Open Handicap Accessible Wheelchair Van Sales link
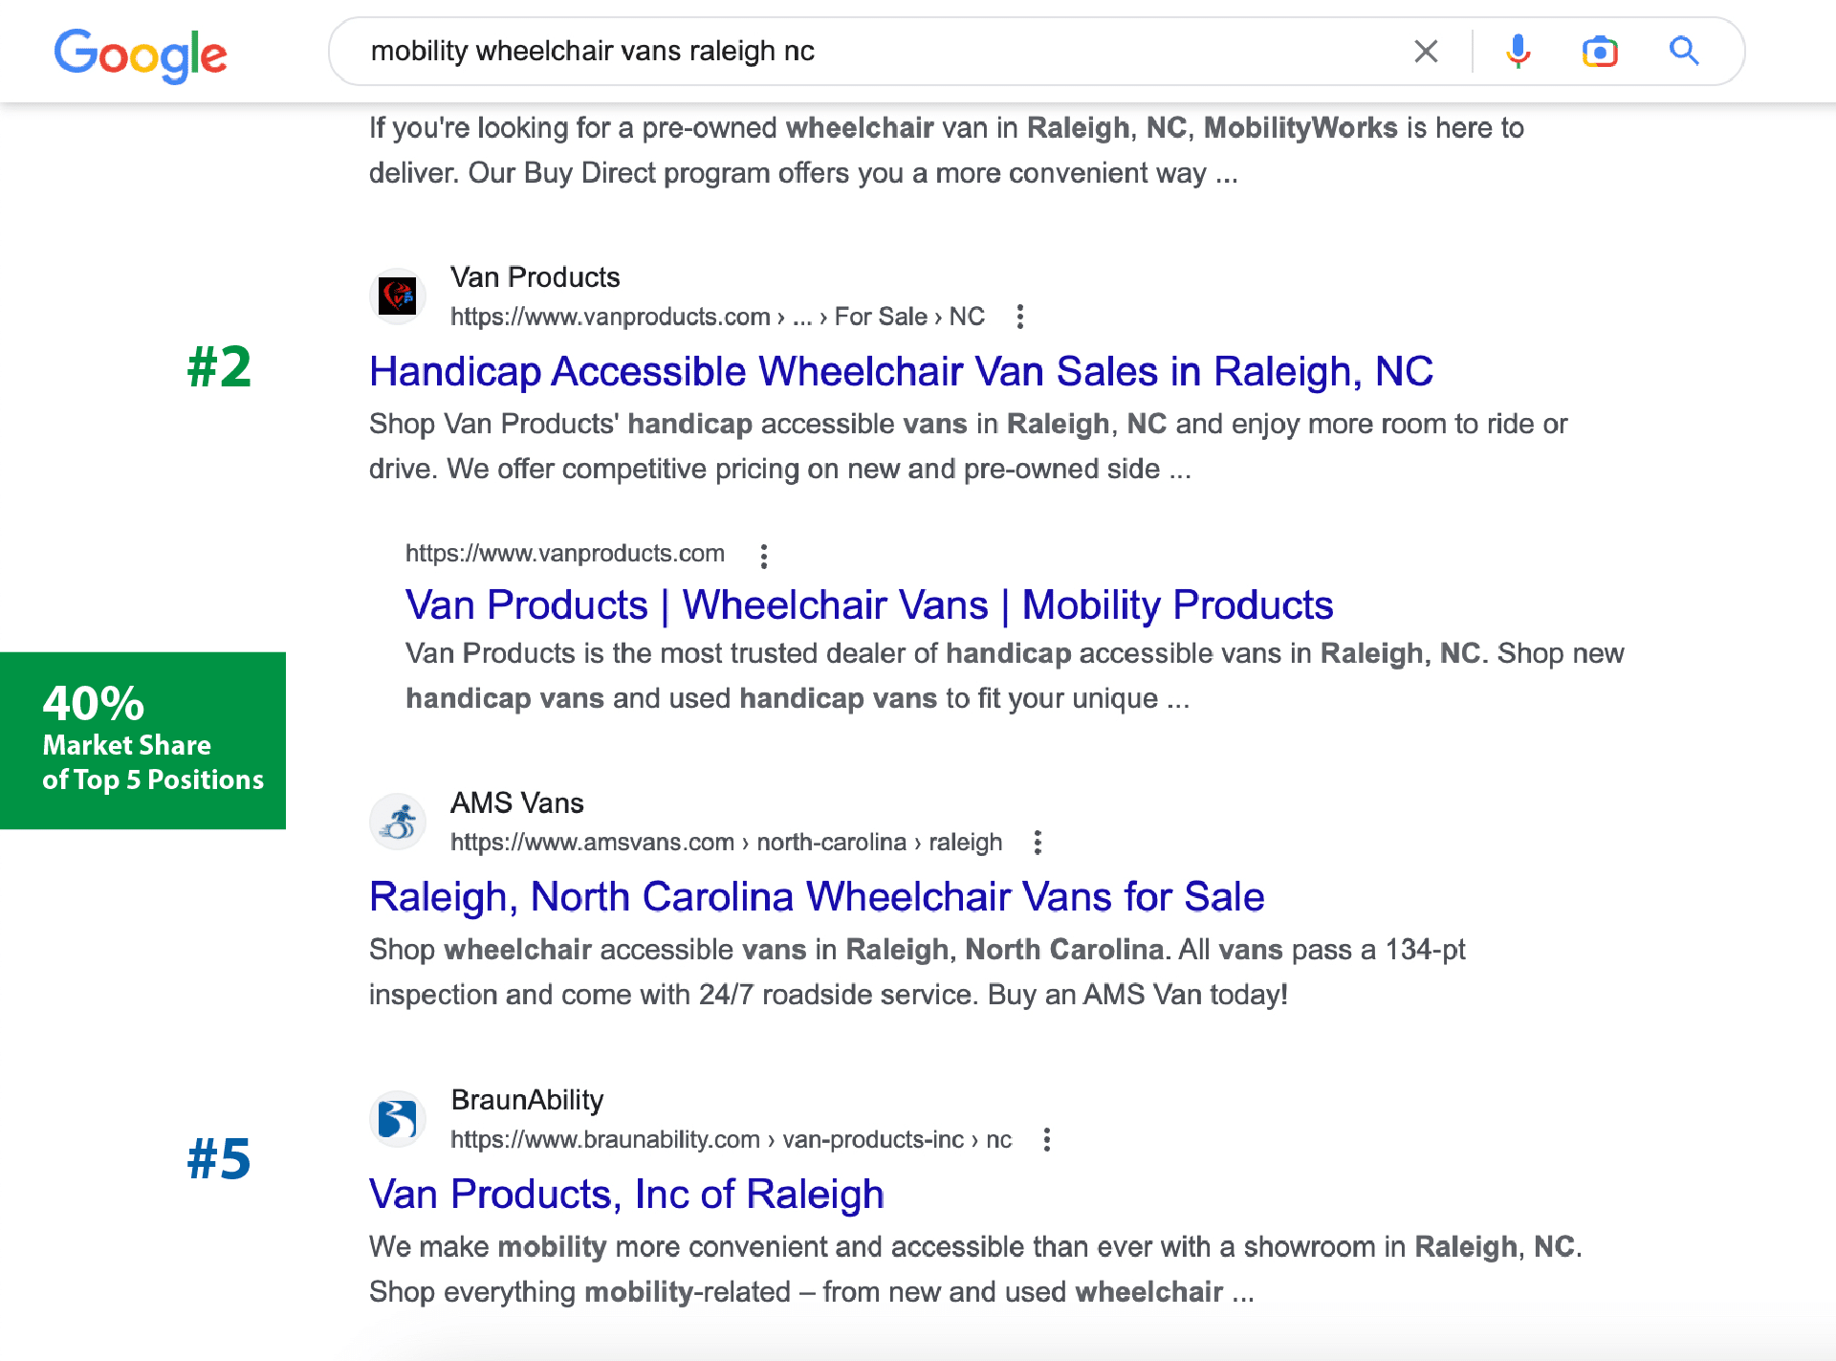Image resolution: width=1836 pixels, height=1361 pixels. click(901, 371)
